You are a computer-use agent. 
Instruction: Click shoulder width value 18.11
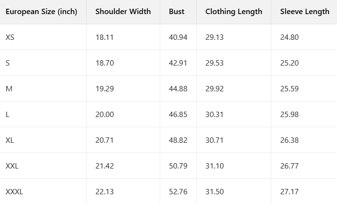click(x=104, y=37)
